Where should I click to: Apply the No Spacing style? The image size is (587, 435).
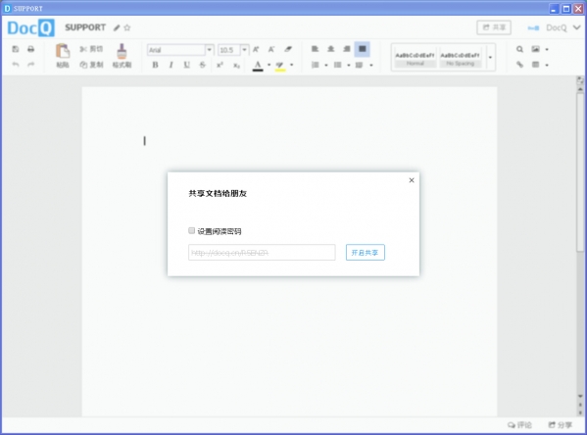click(460, 57)
